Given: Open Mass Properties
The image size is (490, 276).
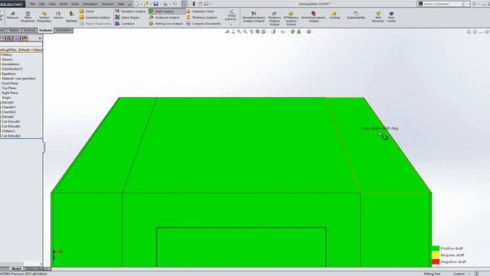Looking at the screenshot, I should [28, 17].
